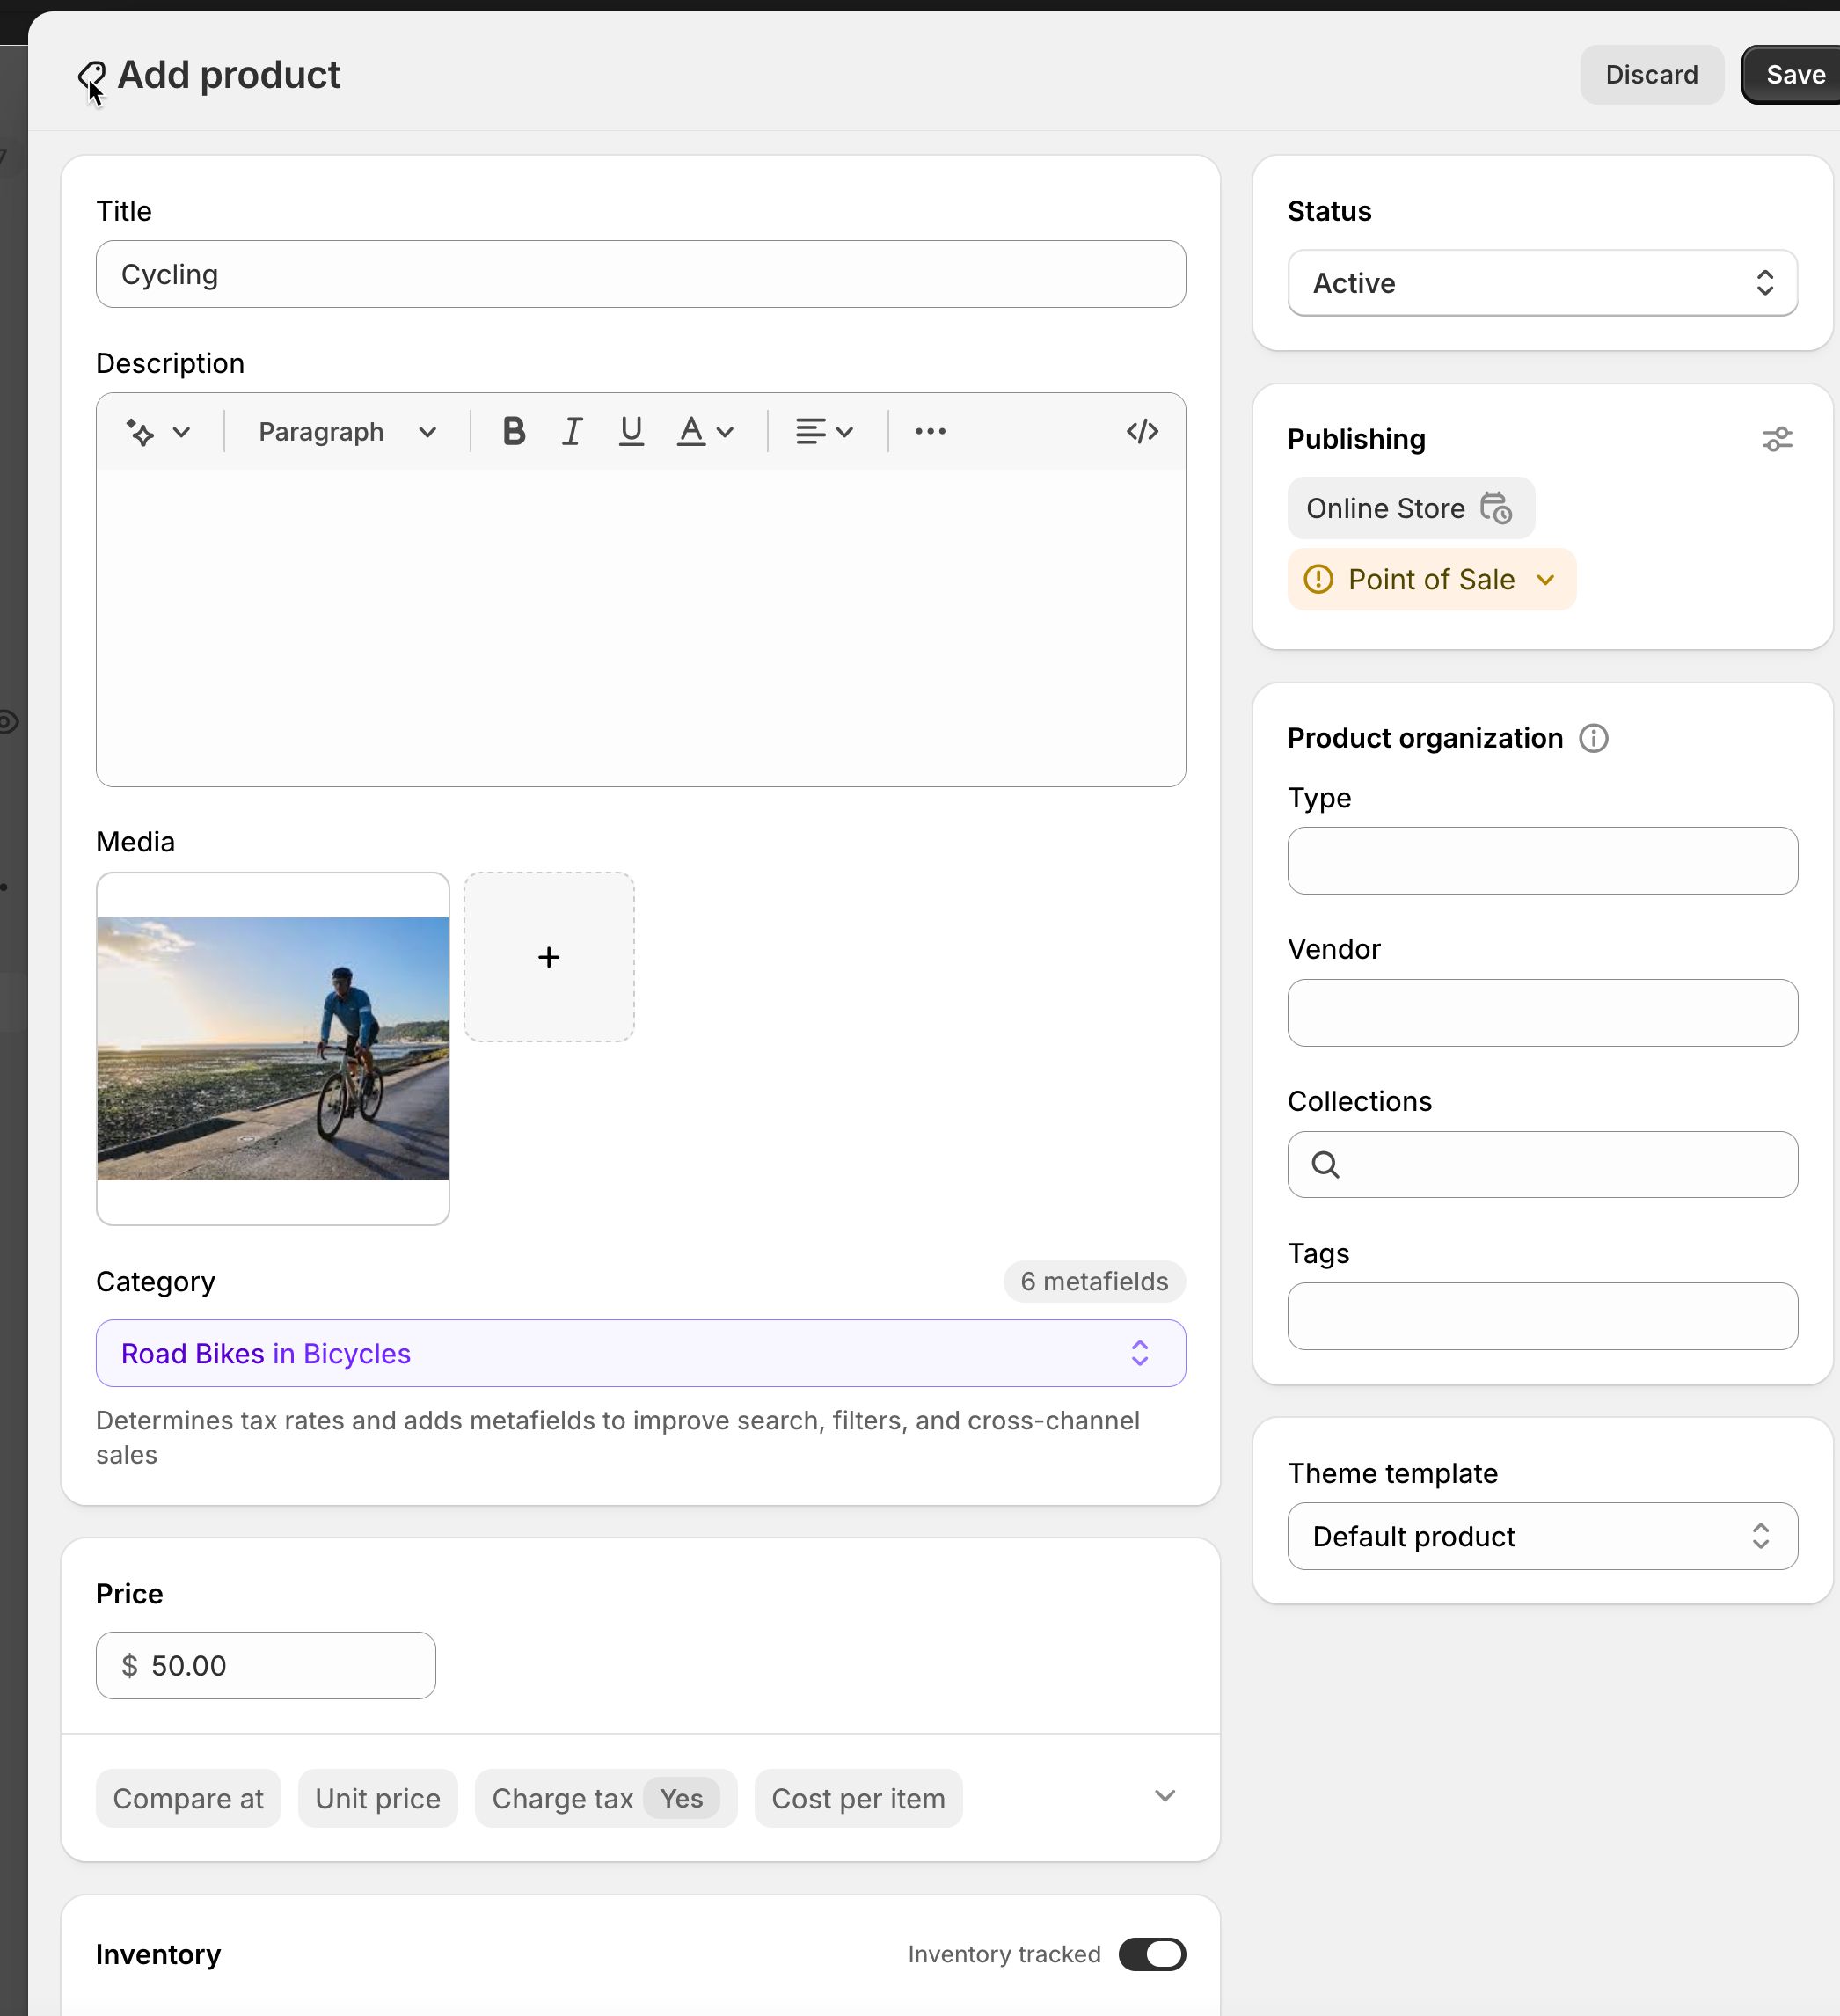Open the Status Active dropdown
The image size is (1840, 2016).
click(1542, 283)
